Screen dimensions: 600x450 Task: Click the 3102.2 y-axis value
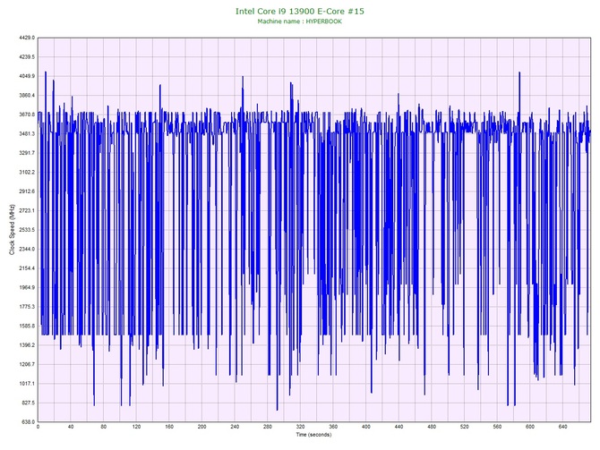[x=27, y=172]
